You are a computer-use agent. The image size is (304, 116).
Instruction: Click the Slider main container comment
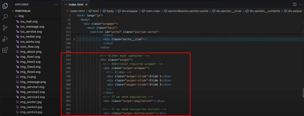(x=125, y=56)
